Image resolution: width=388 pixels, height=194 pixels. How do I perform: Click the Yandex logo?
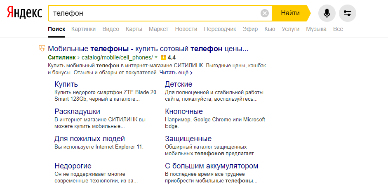click(x=24, y=13)
